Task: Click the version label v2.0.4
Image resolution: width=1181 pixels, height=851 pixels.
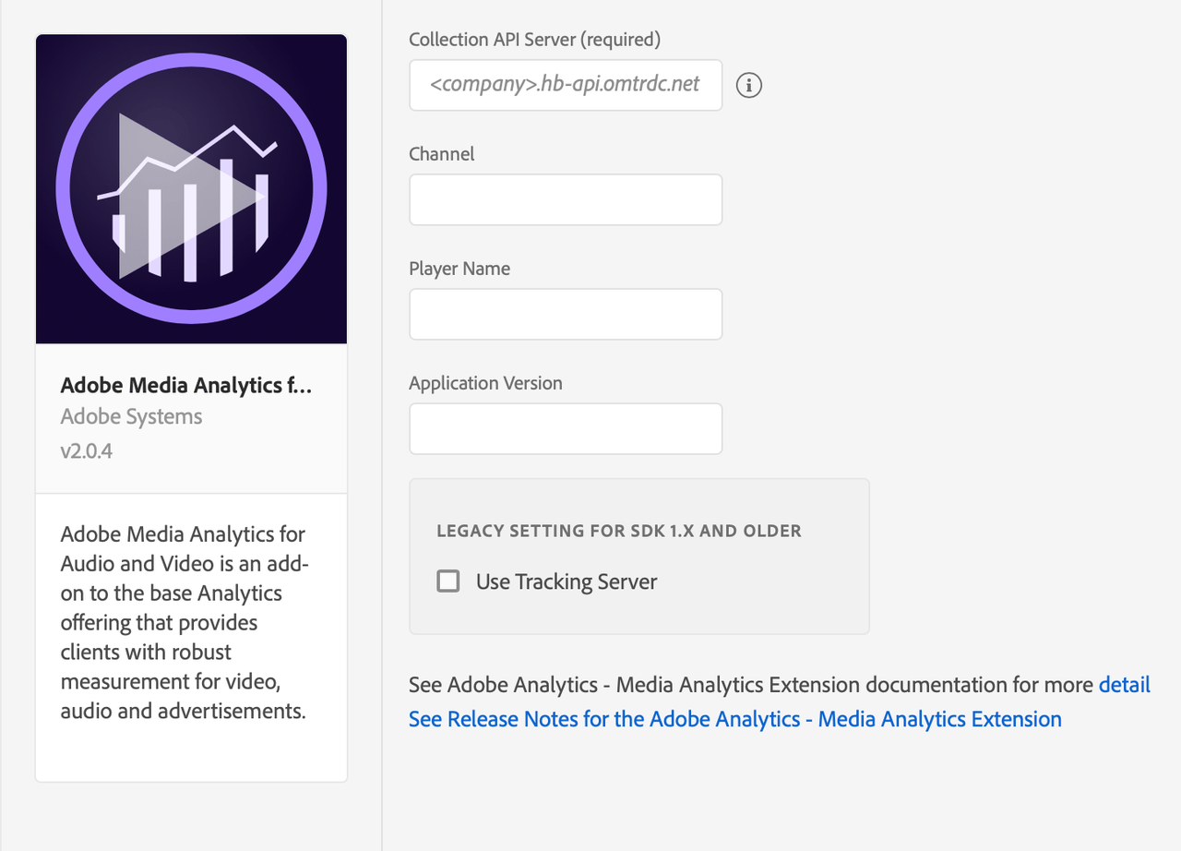Action: [87, 451]
